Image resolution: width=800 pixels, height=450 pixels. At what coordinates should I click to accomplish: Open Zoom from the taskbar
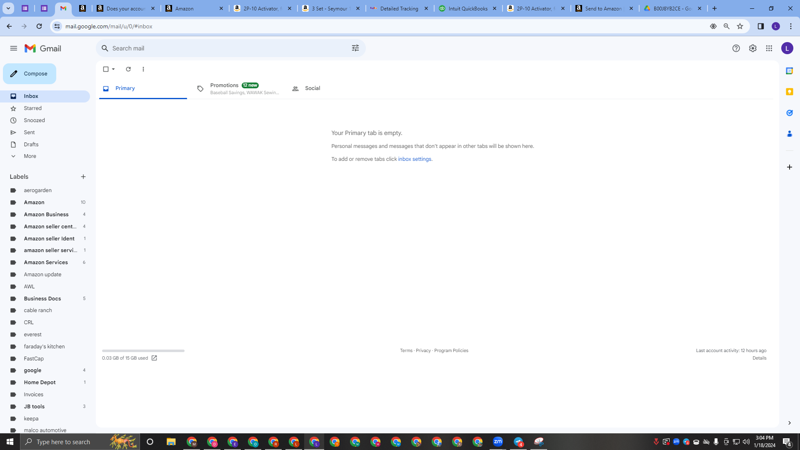coord(498,442)
